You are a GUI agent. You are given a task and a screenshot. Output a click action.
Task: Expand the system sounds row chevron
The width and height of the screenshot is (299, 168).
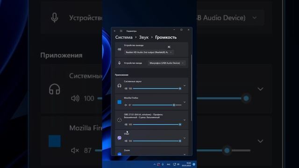[x=185, y=85]
